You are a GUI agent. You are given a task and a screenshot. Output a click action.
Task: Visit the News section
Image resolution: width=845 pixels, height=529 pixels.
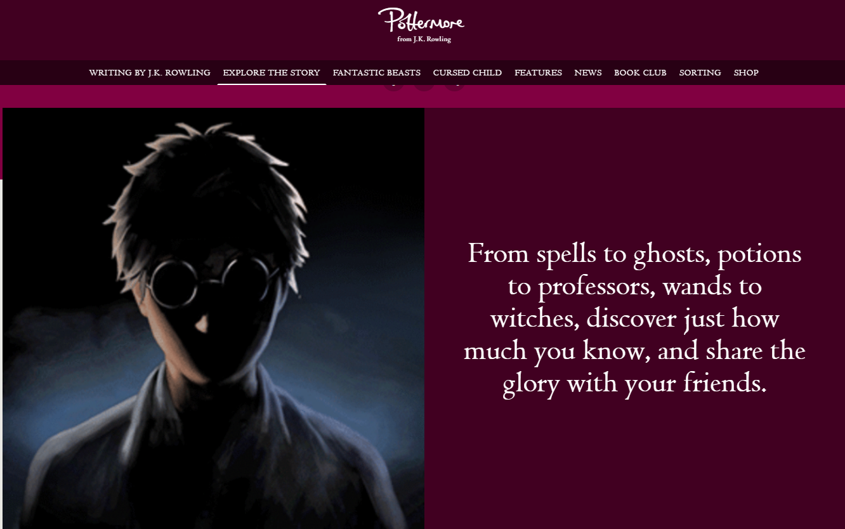coord(588,73)
